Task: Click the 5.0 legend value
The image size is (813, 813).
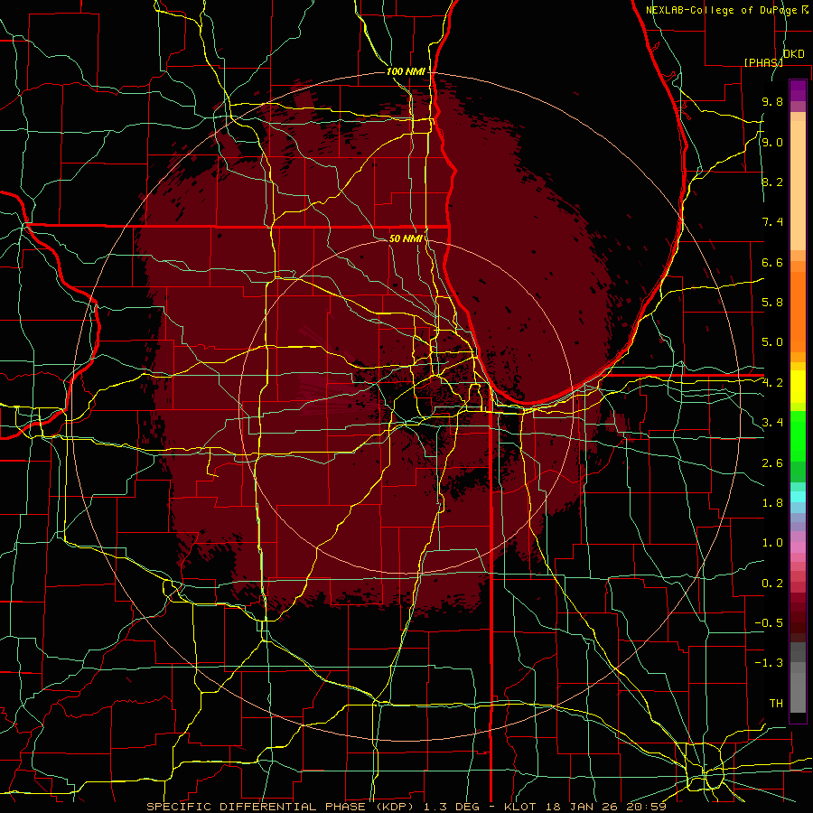Action: coord(772,342)
